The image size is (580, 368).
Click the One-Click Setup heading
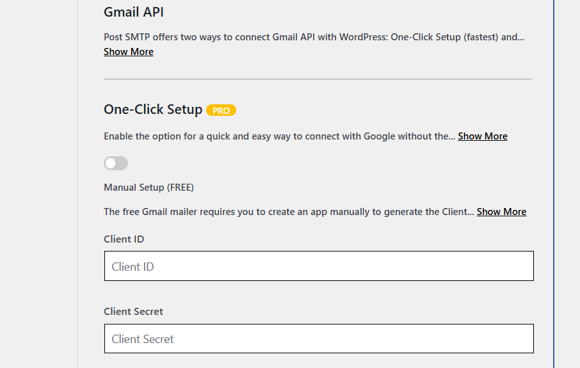(x=153, y=109)
